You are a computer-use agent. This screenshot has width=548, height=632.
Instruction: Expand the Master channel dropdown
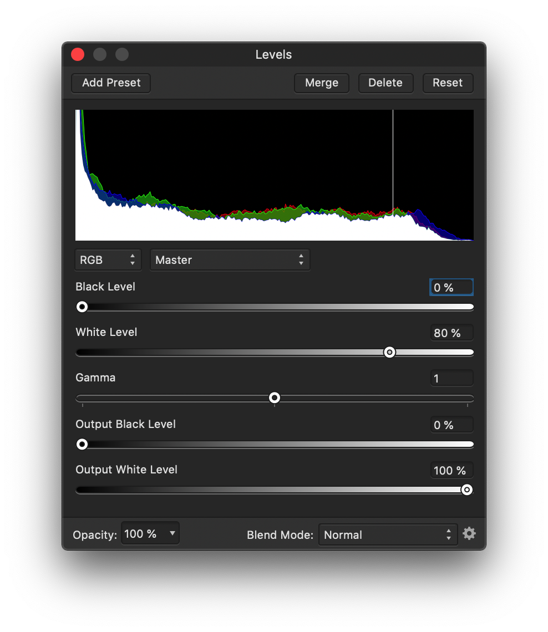tap(230, 260)
